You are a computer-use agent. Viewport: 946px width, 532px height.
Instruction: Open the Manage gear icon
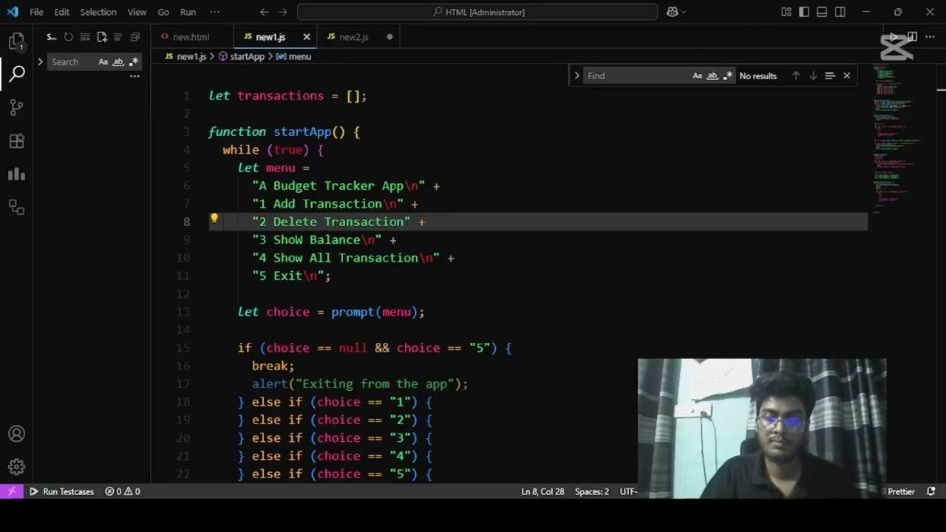click(x=16, y=467)
